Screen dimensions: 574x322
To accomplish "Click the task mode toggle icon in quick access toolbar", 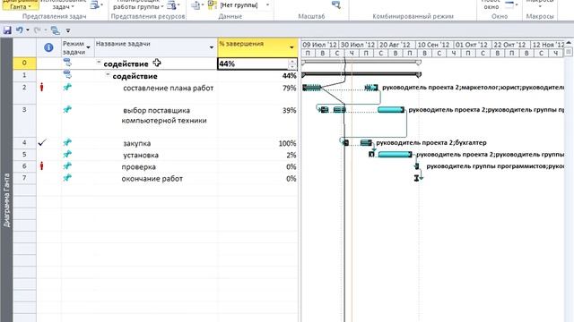I will [x=56, y=30].
